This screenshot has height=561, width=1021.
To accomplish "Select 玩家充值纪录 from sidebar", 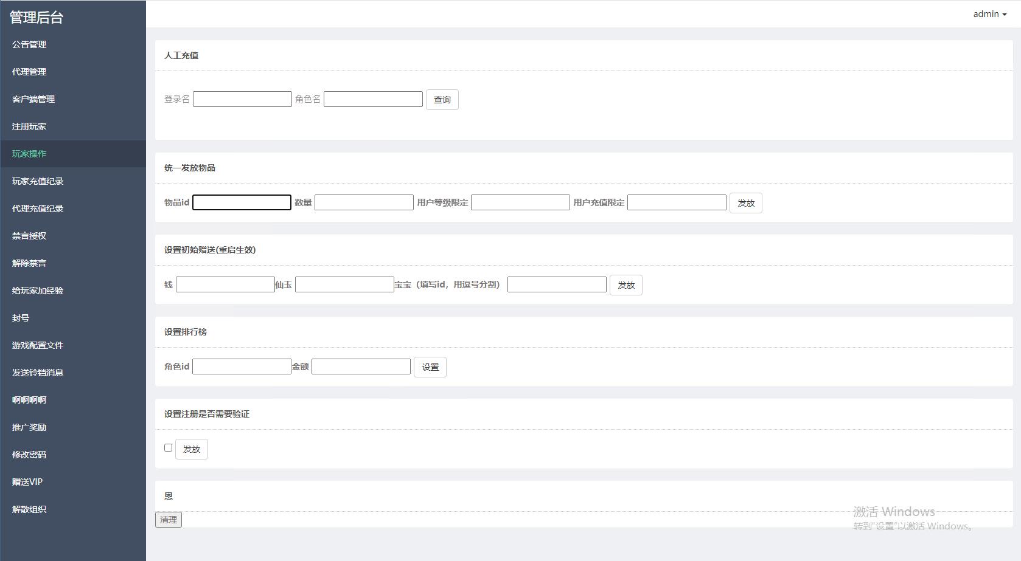I will coord(38,181).
